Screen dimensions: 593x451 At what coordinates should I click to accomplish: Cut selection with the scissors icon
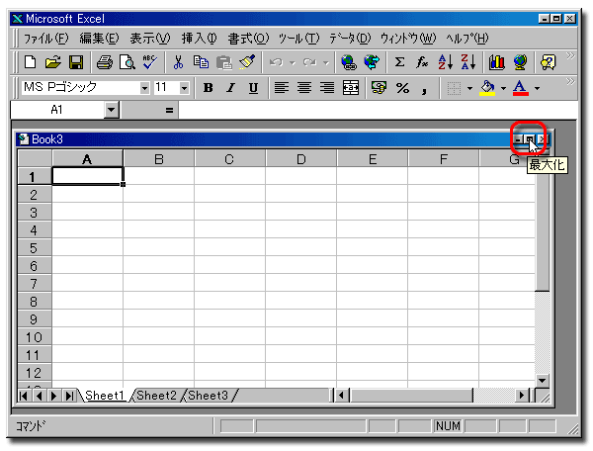(178, 62)
